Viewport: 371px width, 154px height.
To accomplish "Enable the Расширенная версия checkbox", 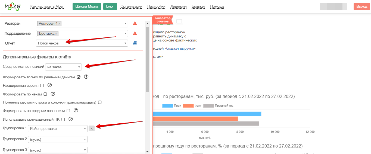I will (42, 85).
